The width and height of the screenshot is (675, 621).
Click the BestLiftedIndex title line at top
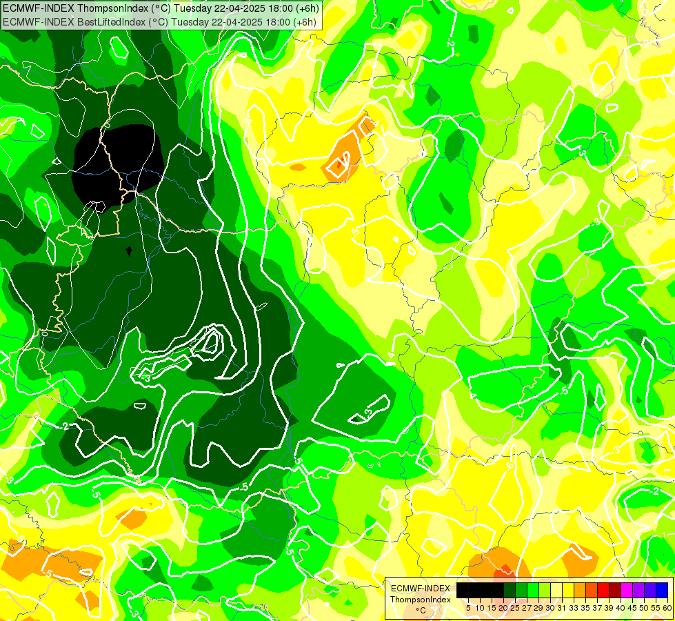pos(160,22)
